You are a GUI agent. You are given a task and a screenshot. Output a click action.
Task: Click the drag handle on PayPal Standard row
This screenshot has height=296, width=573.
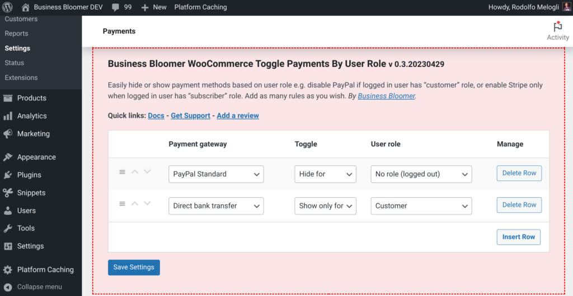pyautogui.click(x=123, y=171)
